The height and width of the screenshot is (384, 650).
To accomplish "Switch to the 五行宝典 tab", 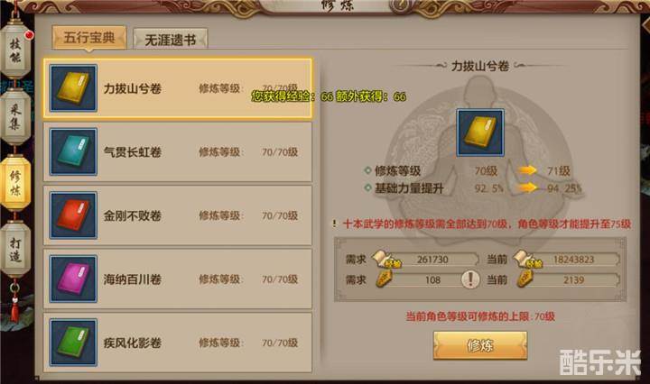I will tap(89, 38).
